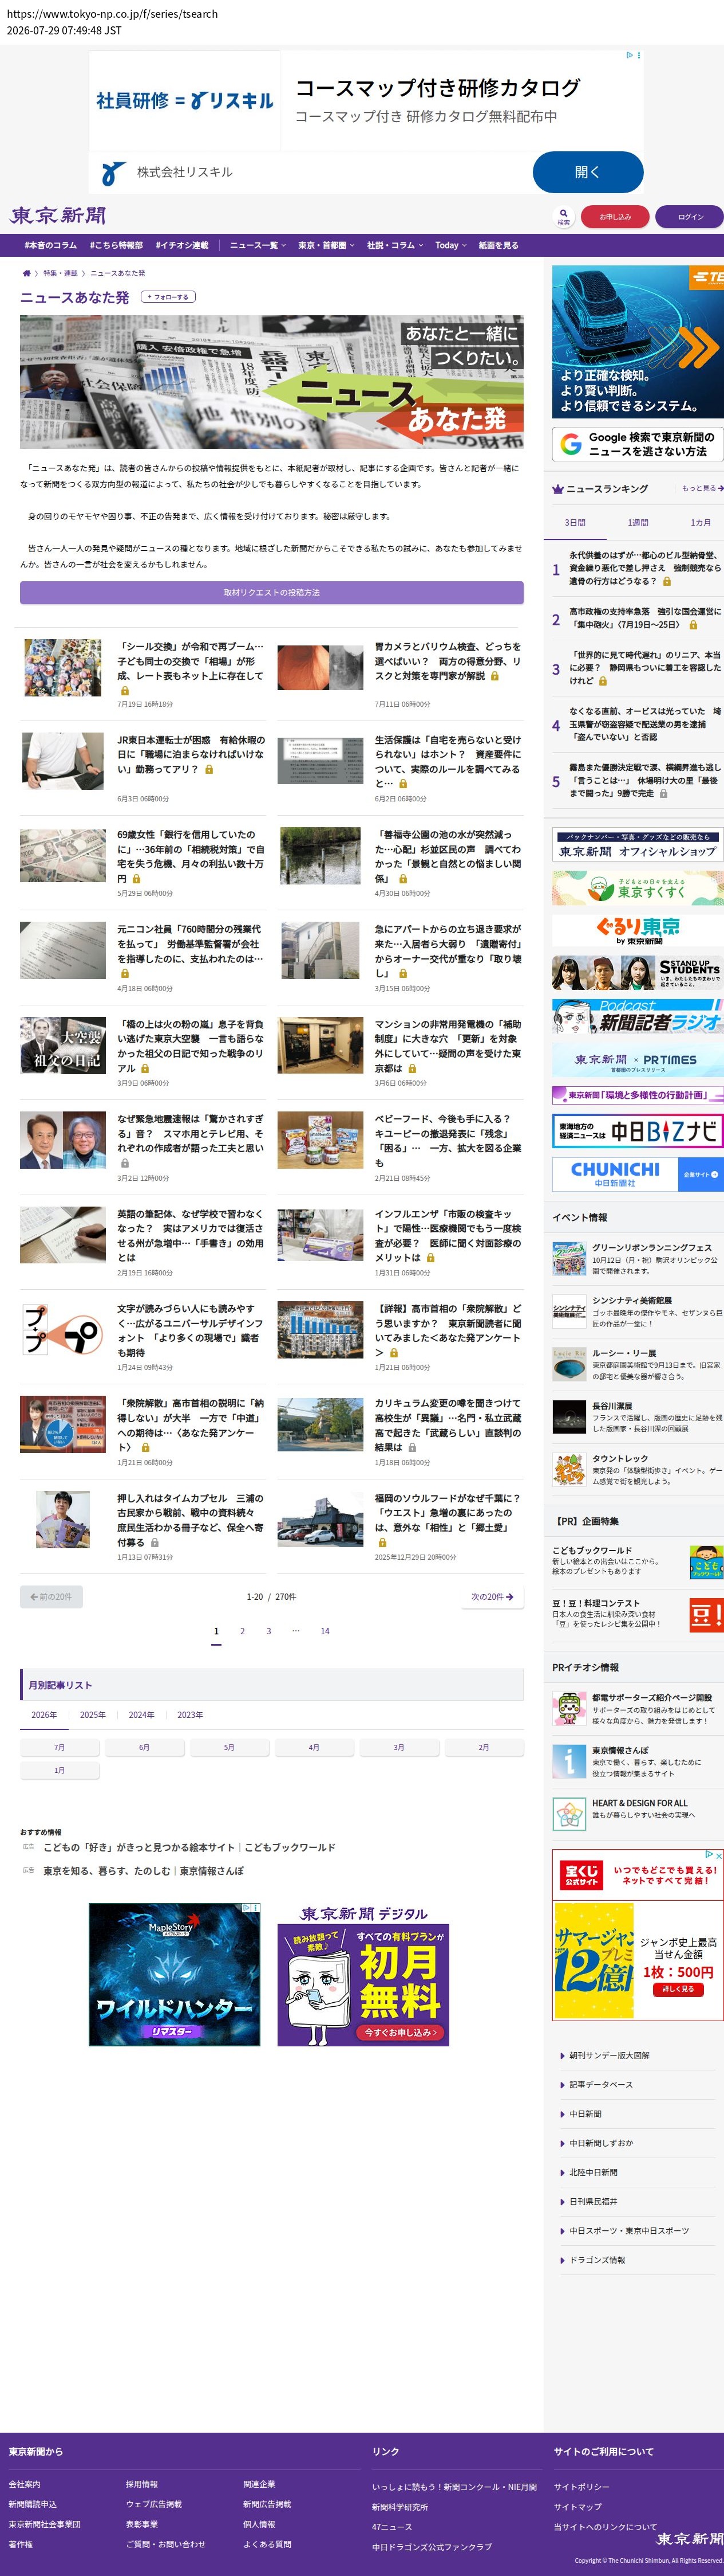Click the crown icon by ニュースランキング
Image resolution: width=724 pixels, height=2576 pixels.
coord(558,489)
